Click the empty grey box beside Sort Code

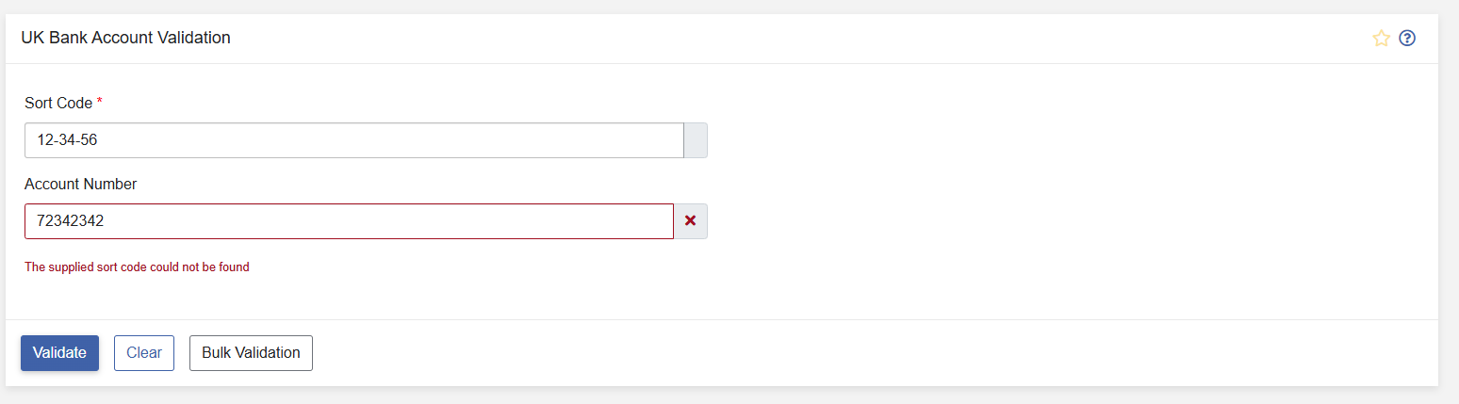coord(696,140)
